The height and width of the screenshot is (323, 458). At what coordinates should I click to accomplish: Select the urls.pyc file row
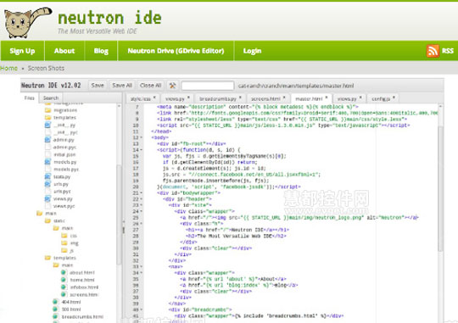(x=62, y=192)
